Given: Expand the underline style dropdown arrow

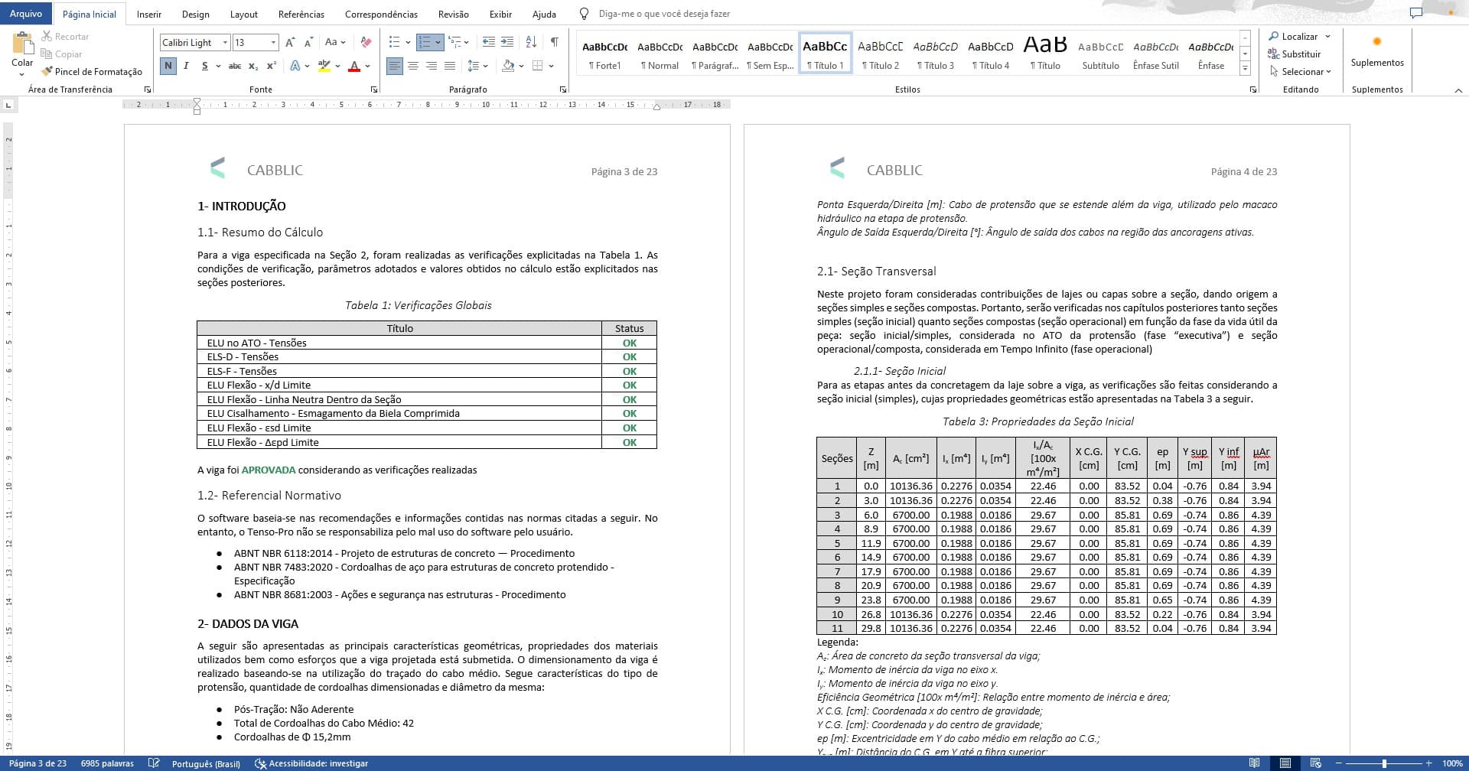Looking at the screenshot, I should point(219,67).
